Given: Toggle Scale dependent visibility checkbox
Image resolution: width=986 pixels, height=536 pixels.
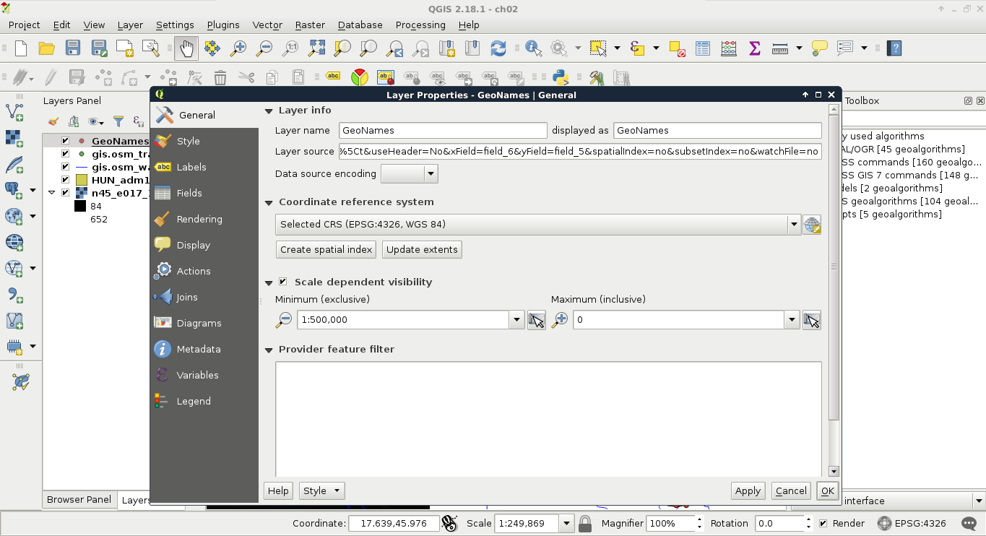Looking at the screenshot, I should (283, 282).
